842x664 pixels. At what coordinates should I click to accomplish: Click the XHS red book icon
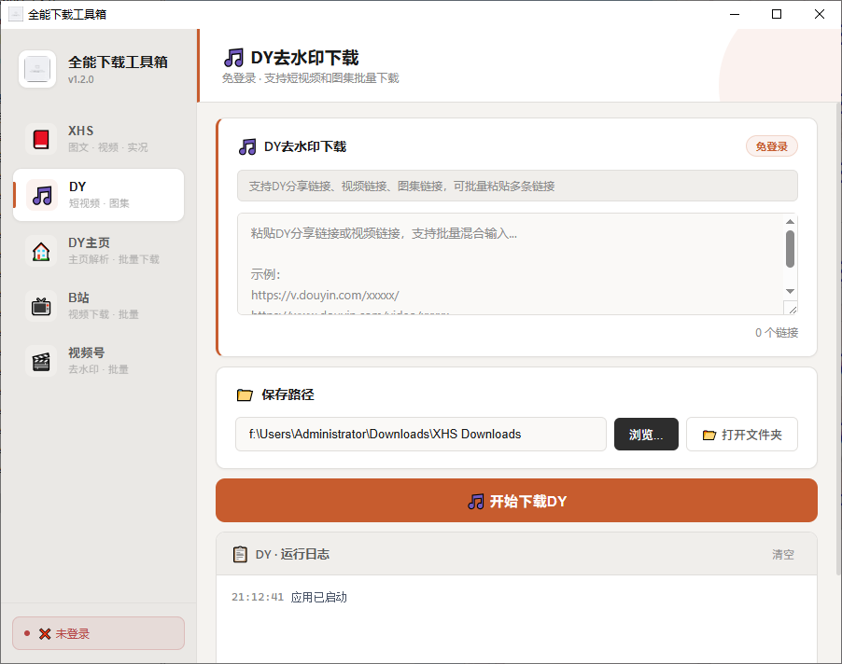point(41,139)
